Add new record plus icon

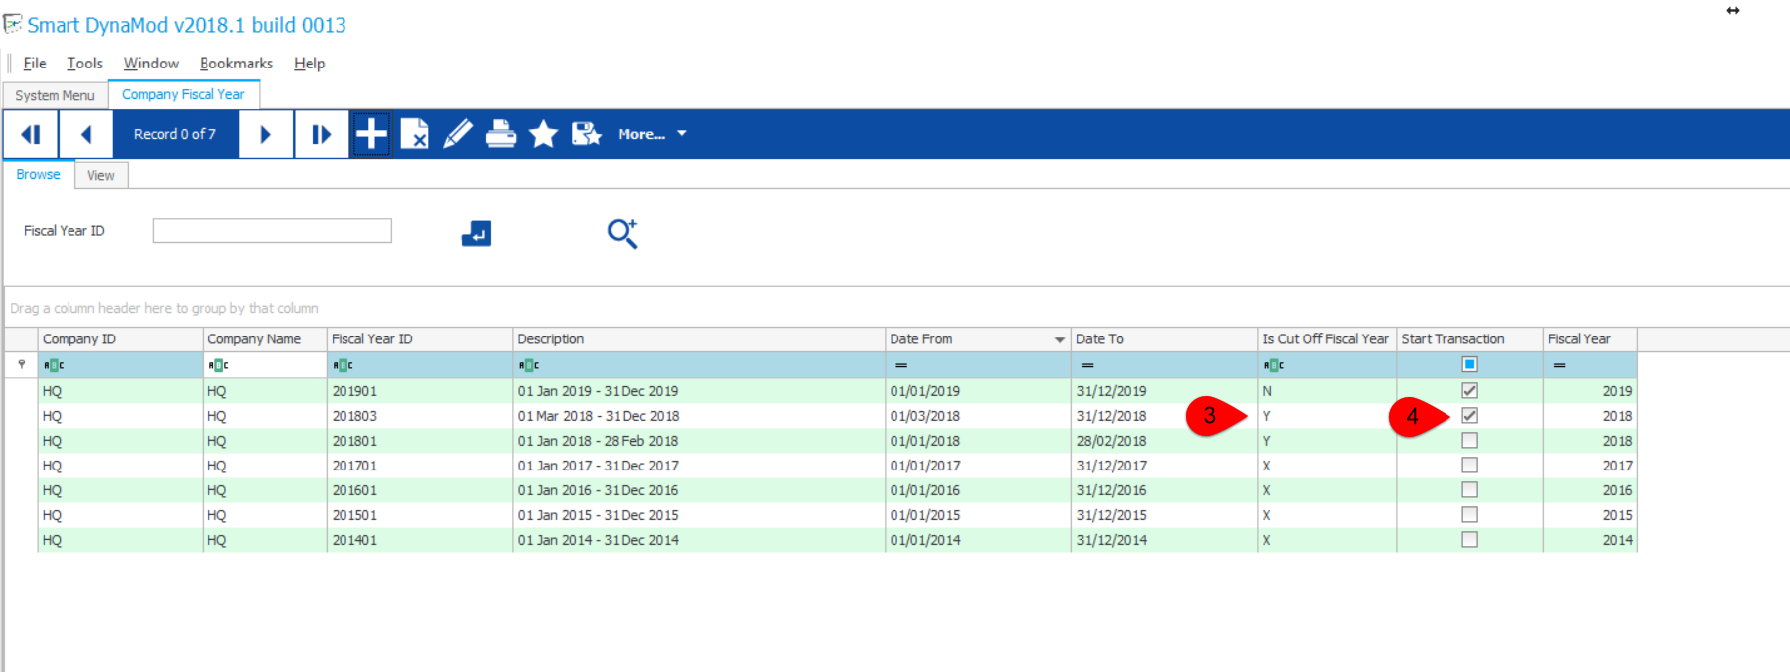(x=371, y=133)
